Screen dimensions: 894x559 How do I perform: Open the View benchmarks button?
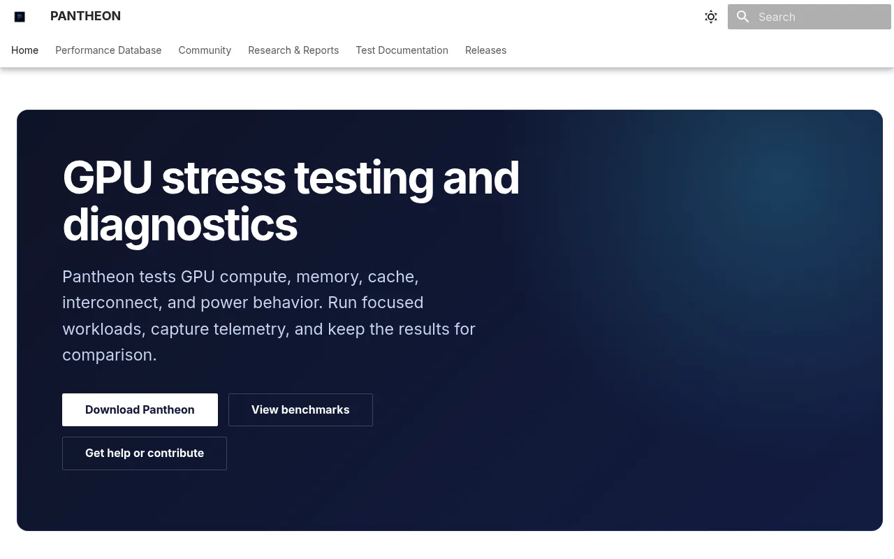click(300, 409)
